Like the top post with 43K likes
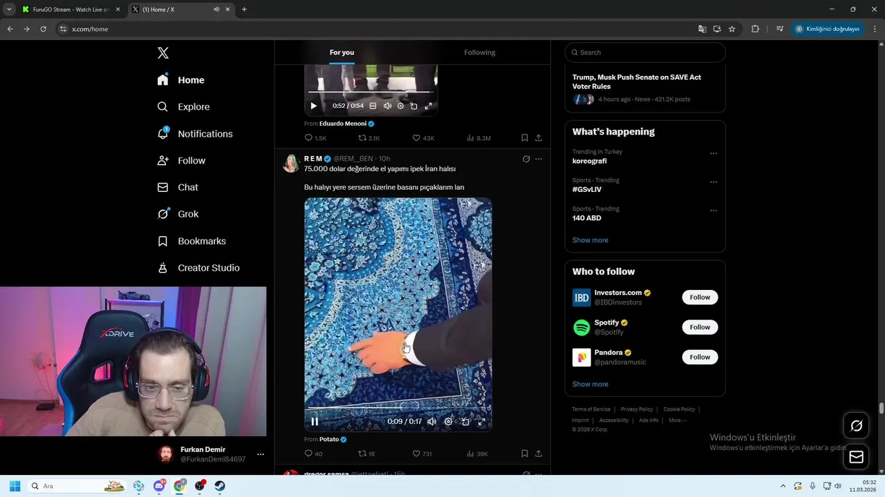The width and height of the screenshot is (885, 497). (423, 138)
